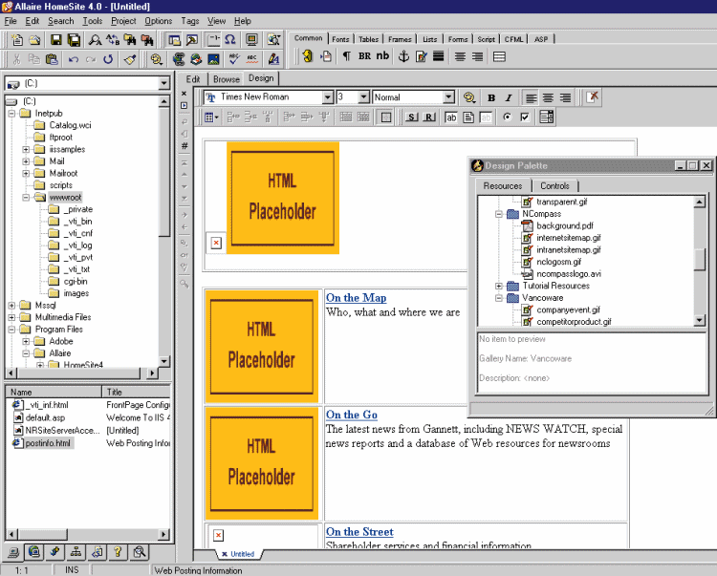Click the New document icon
This screenshot has width=717, height=576.
17,40
